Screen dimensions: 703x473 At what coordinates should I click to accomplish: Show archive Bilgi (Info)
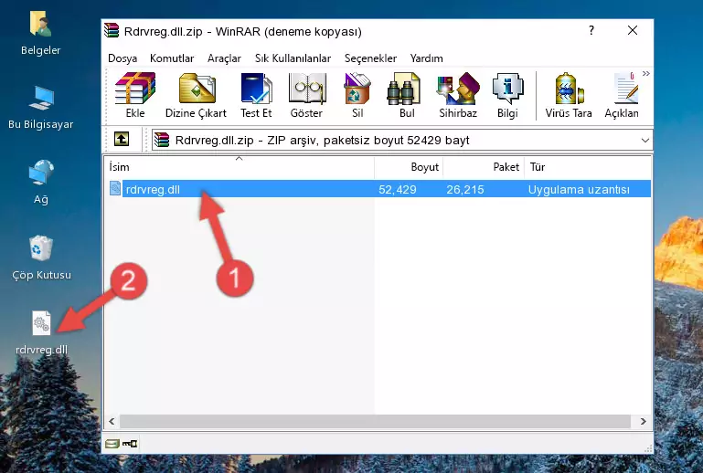[507, 95]
